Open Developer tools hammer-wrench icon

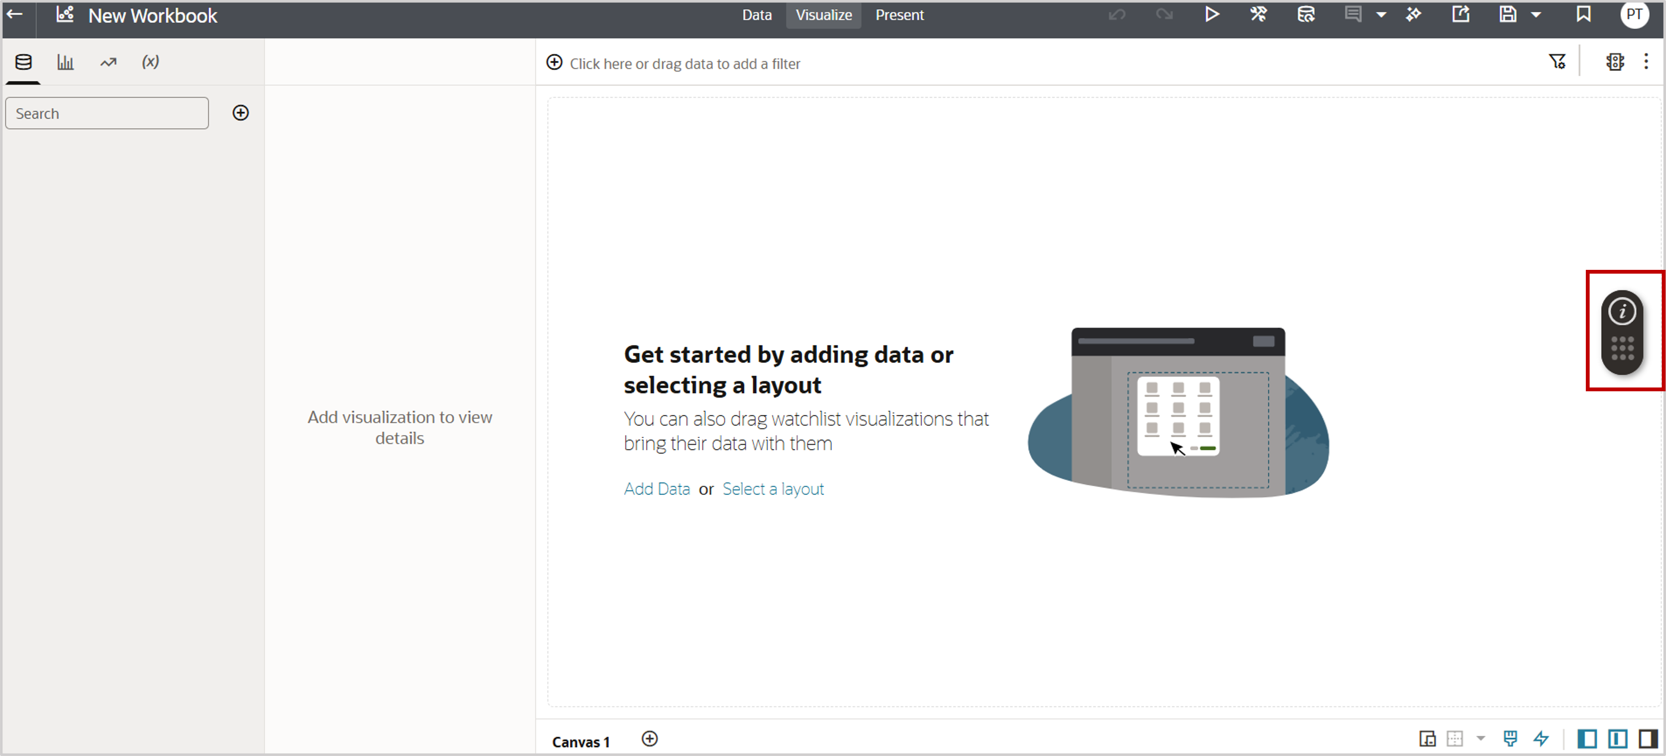pyautogui.click(x=1258, y=14)
